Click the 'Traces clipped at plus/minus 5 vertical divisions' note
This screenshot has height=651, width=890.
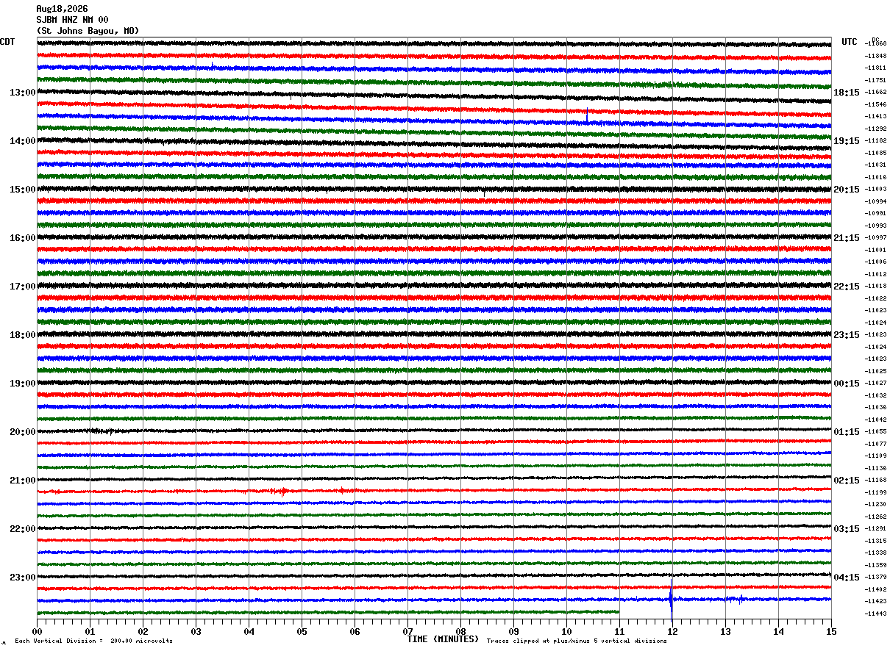(577, 641)
